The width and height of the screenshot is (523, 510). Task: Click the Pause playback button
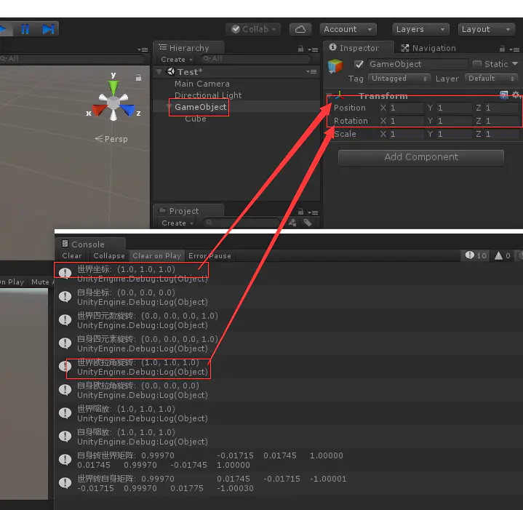click(x=25, y=29)
